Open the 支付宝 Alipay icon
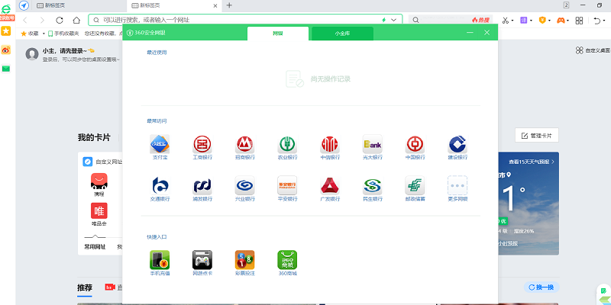 (x=160, y=144)
